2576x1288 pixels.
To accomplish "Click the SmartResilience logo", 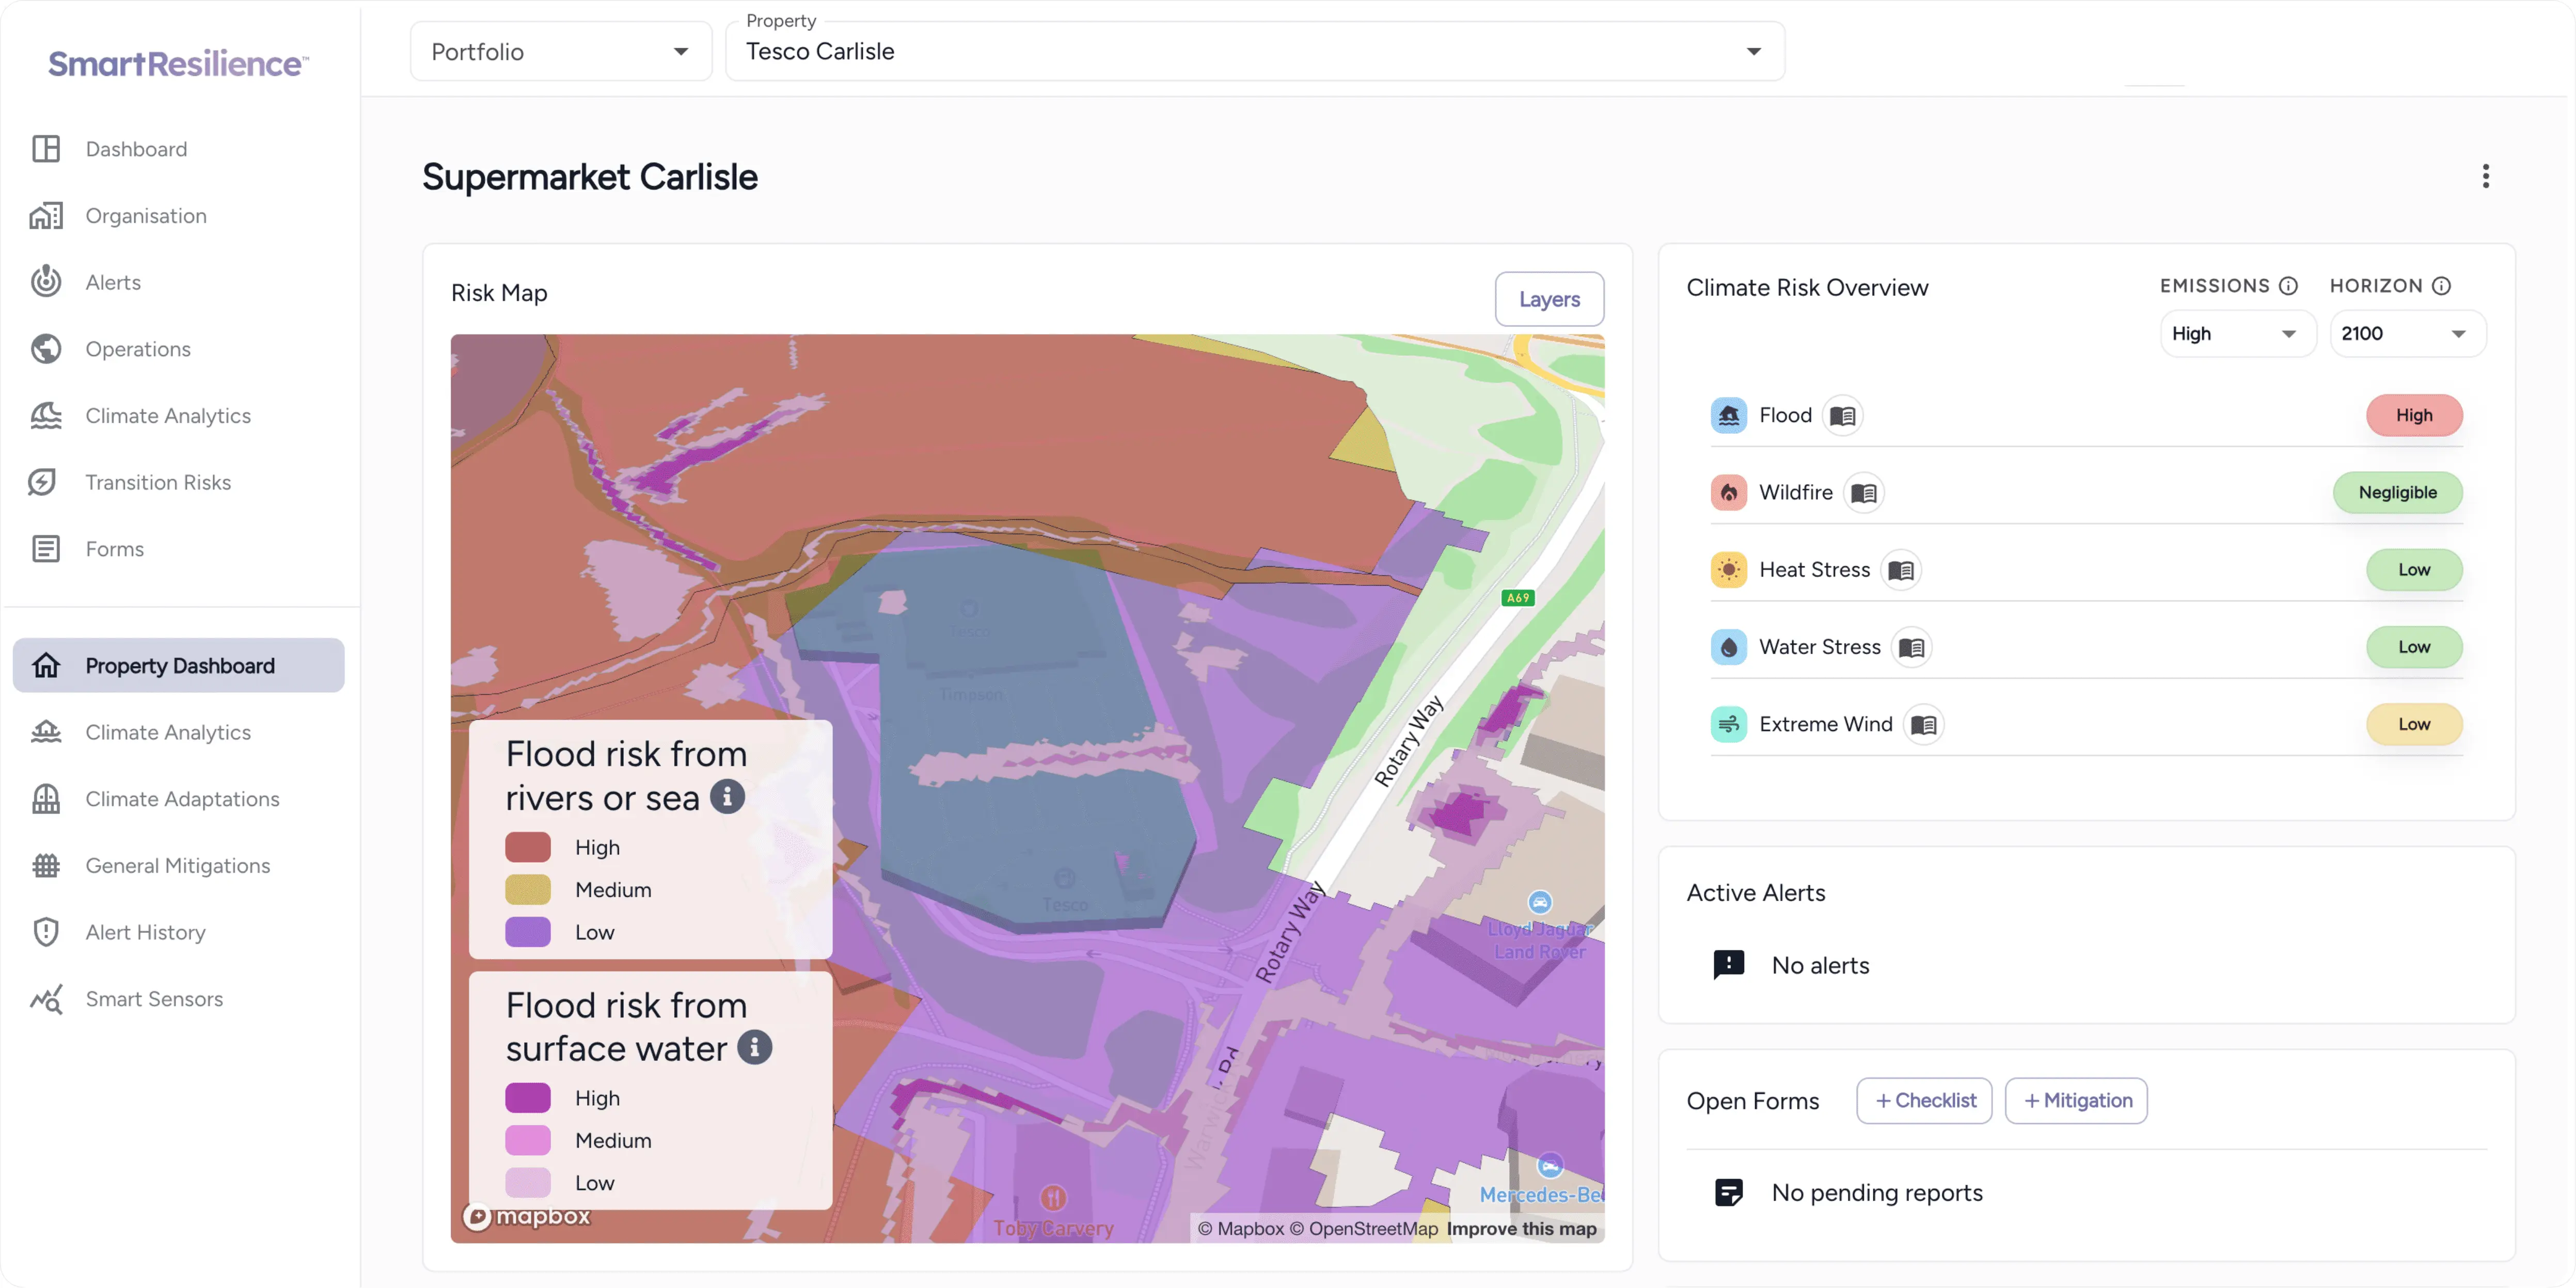I will [179, 64].
